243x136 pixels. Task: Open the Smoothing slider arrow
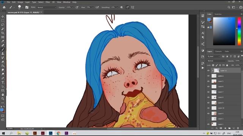tap(117, 8)
